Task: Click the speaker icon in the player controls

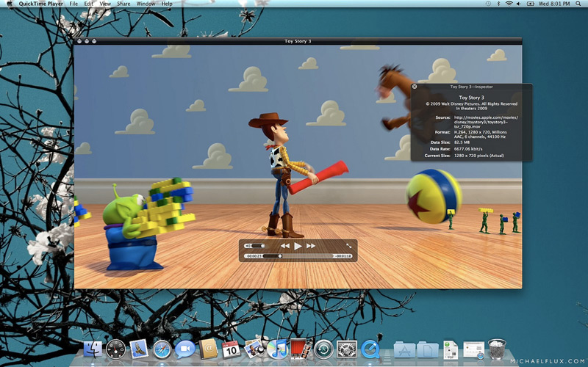Action: point(248,246)
